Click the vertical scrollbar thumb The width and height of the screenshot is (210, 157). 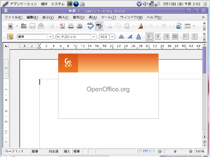click(204, 60)
